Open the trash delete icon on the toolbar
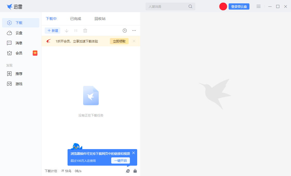 pyautogui.click(x=85, y=30)
